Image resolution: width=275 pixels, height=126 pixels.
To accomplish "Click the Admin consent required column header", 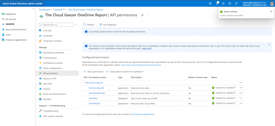I will (199, 77).
